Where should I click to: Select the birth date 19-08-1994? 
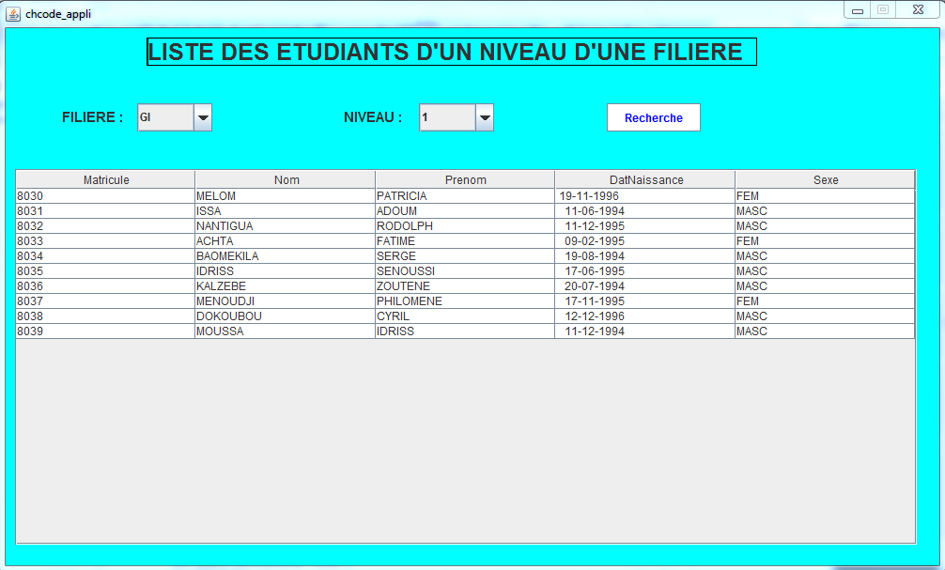pyautogui.click(x=644, y=256)
